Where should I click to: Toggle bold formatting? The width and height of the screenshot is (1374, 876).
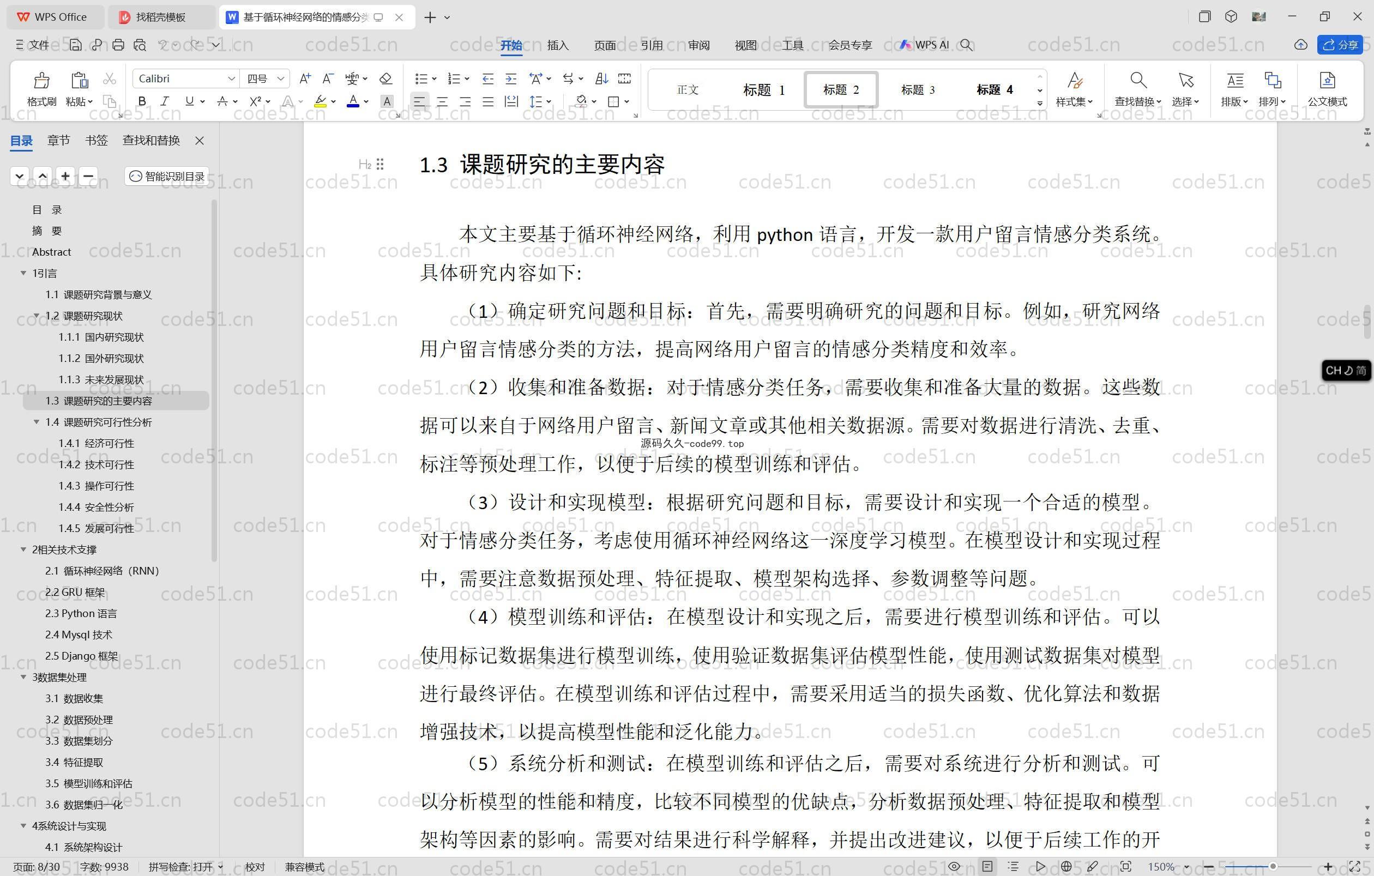click(x=142, y=101)
